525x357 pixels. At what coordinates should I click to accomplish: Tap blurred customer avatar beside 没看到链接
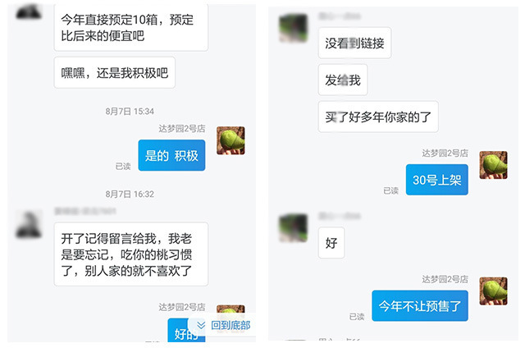(x=294, y=28)
